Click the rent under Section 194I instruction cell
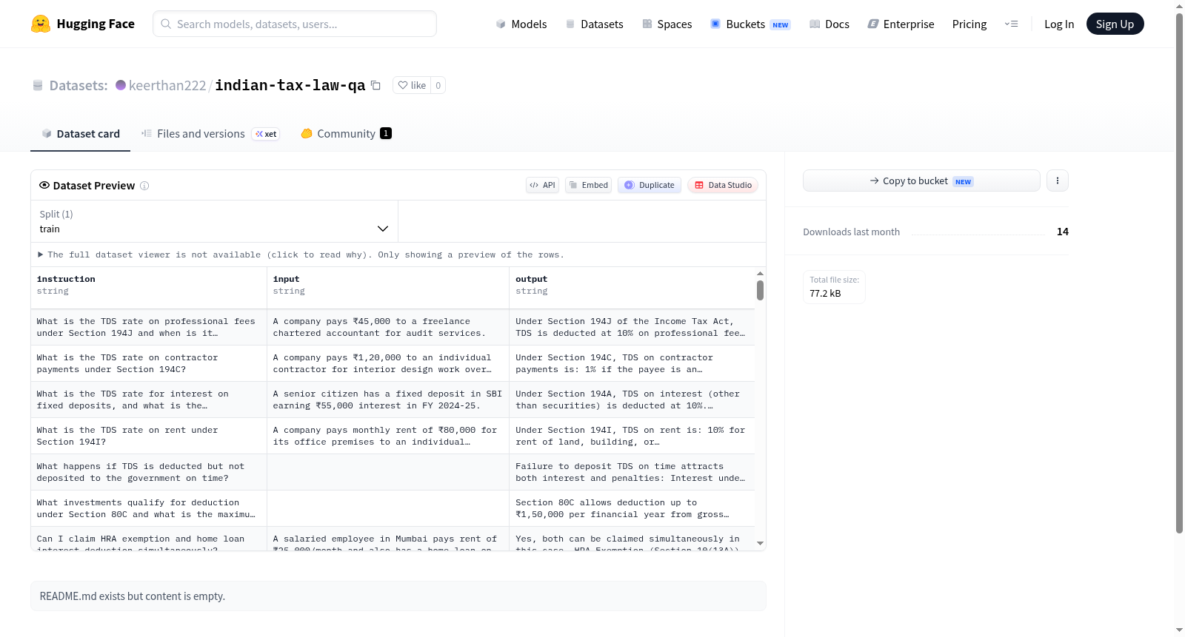Image resolution: width=1185 pixels, height=637 pixels. coord(149,436)
